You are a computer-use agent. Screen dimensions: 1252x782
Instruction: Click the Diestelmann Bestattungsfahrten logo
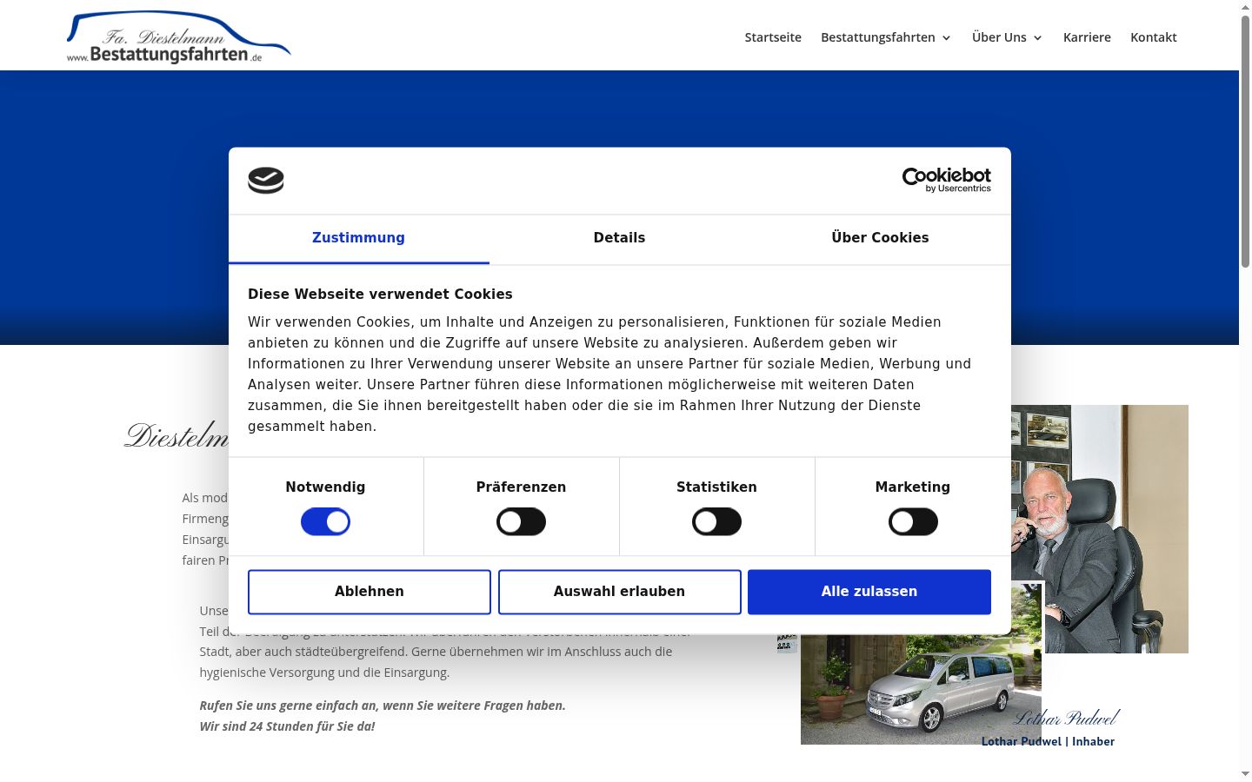[x=178, y=37]
